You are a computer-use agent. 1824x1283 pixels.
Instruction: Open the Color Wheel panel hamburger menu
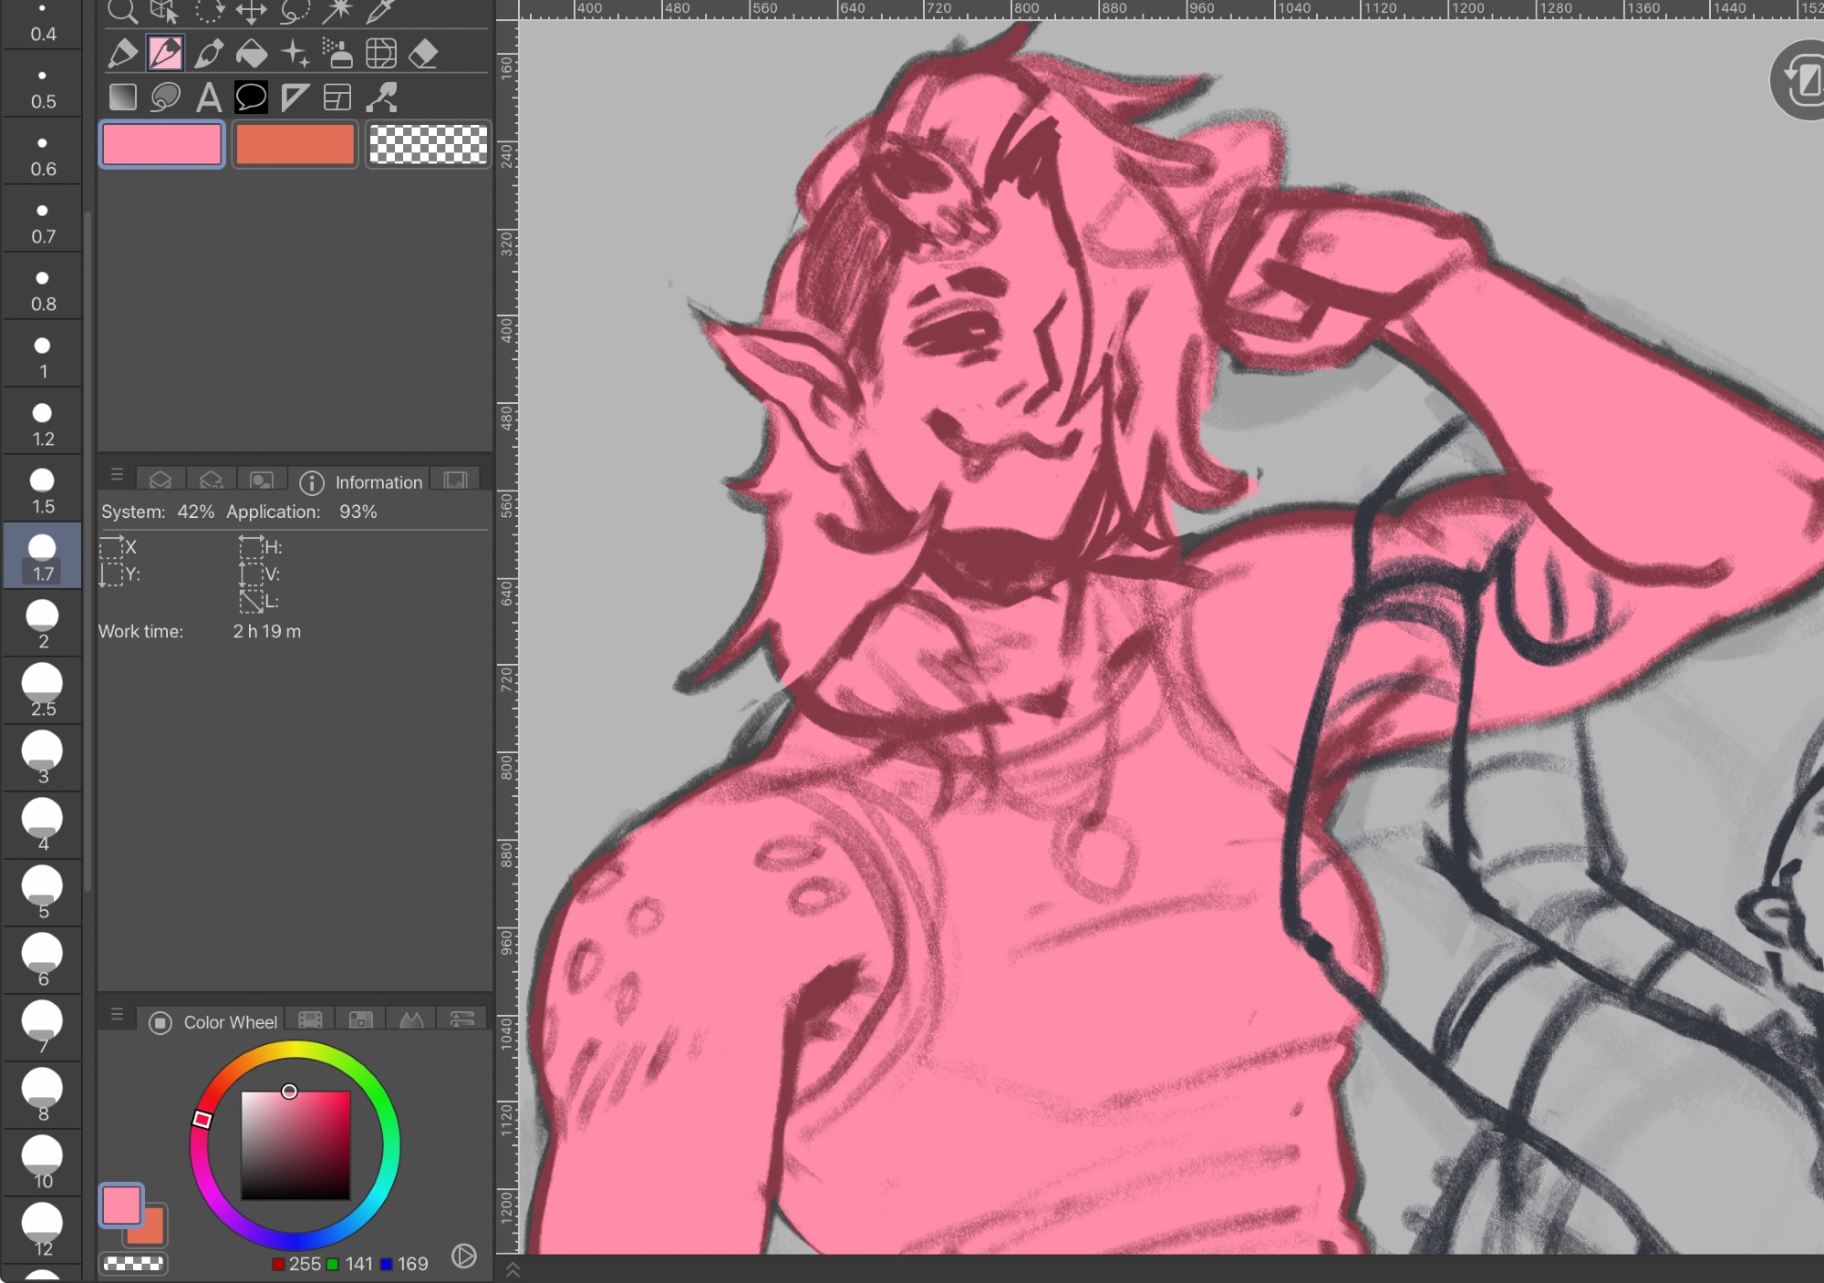tap(117, 1015)
